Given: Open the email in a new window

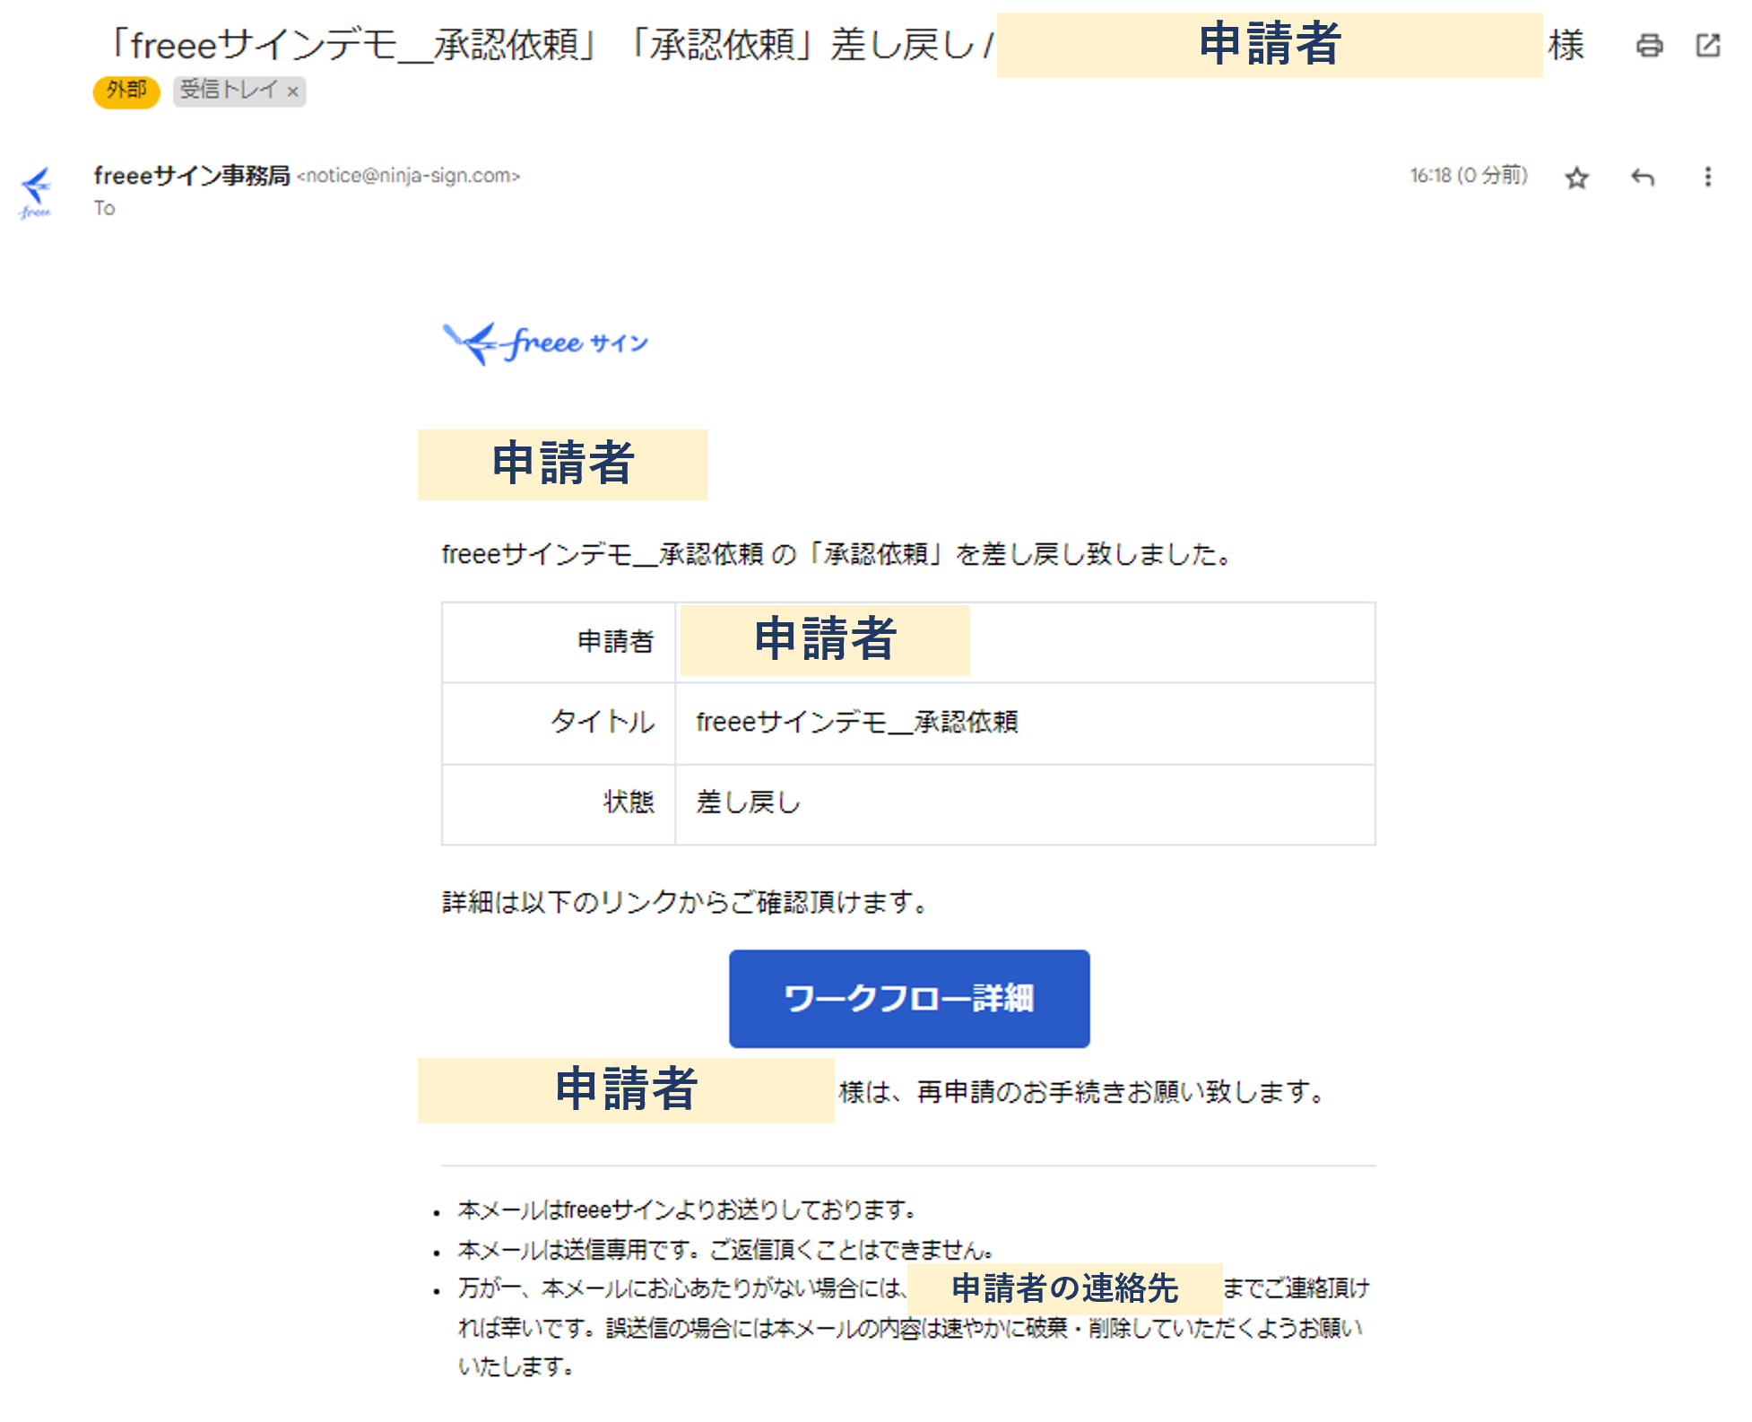Looking at the screenshot, I should click(x=1708, y=45).
